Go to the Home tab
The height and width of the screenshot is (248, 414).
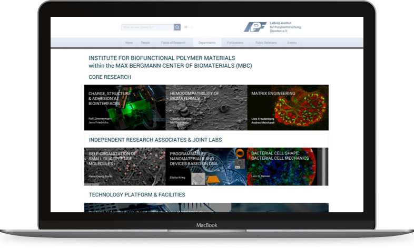point(129,43)
